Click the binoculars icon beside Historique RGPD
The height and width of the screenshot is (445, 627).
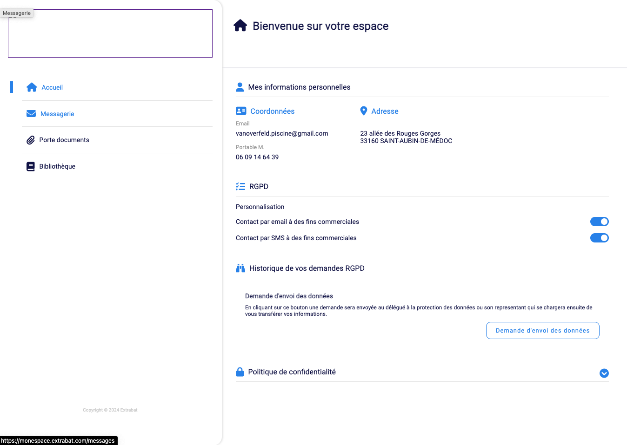(240, 268)
